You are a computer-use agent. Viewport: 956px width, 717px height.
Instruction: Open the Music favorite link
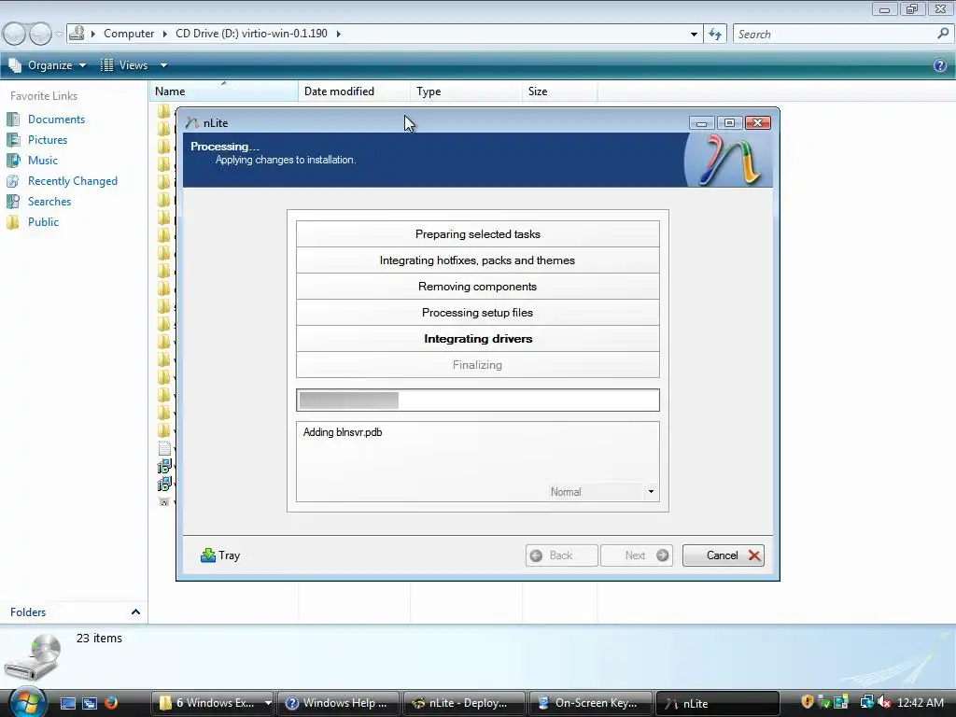point(43,161)
